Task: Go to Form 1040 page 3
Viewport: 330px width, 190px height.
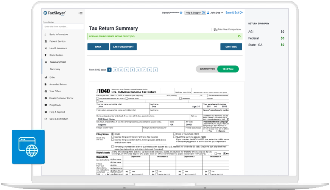Action: (x=121, y=70)
